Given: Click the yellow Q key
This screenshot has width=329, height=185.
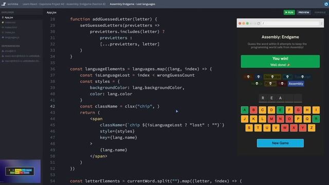Looking at the screenshot, I should click(307, 119).
